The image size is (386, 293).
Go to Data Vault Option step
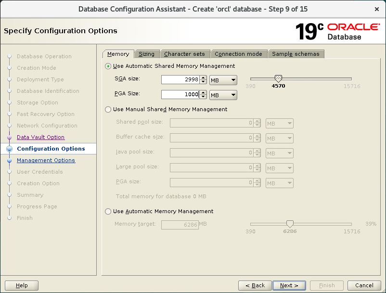point(41,137)
